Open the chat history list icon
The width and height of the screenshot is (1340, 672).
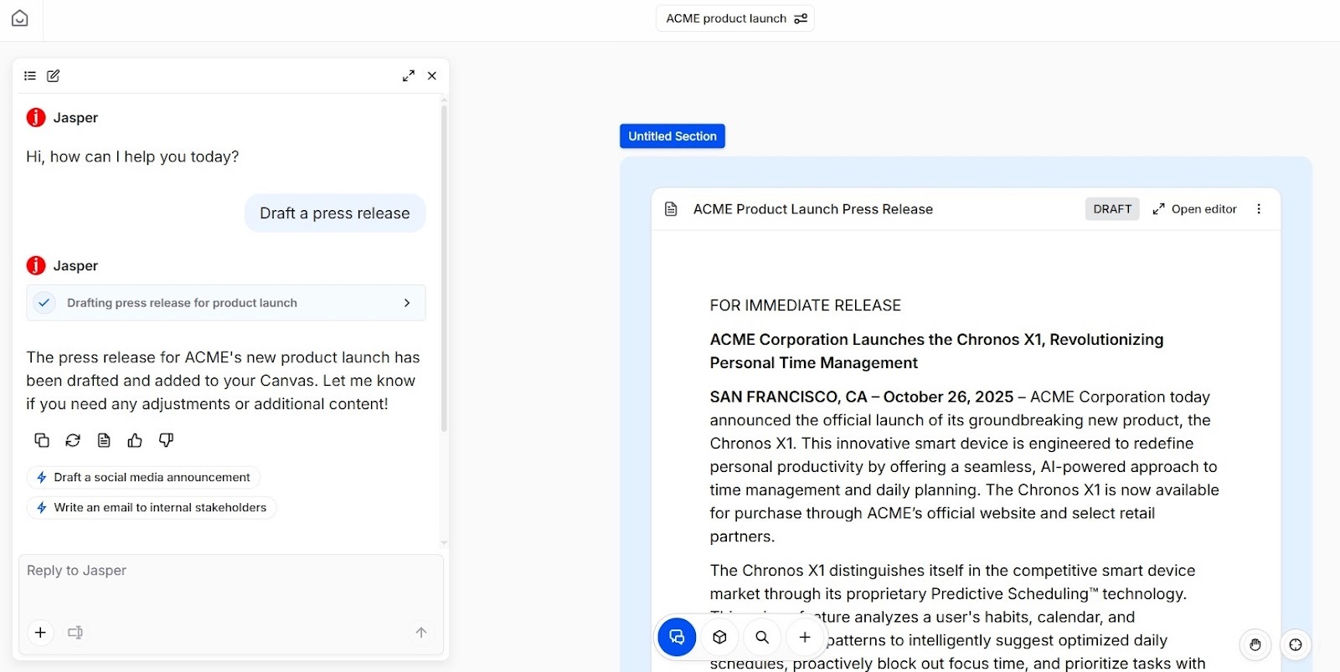(x=30, y=76)
